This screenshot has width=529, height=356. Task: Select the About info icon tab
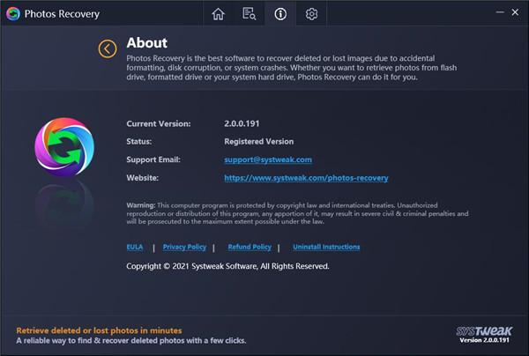[x=280, y=14]
